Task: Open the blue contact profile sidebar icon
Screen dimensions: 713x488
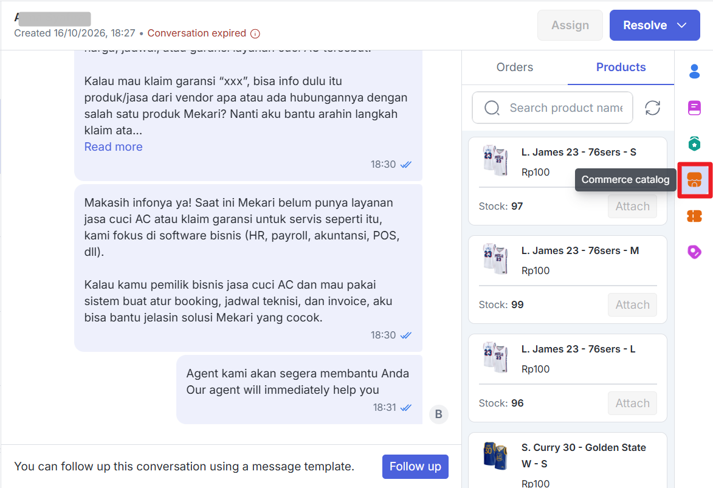Action: click(x=694, y=71)
